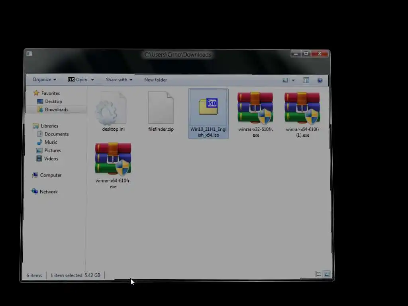Go to Desktop in Favorites
The width and height of the screenshot is (408, 306).
coord(50,102)
